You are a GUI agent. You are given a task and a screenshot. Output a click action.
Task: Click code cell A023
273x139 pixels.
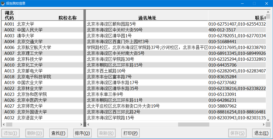(x=9, y=94)
